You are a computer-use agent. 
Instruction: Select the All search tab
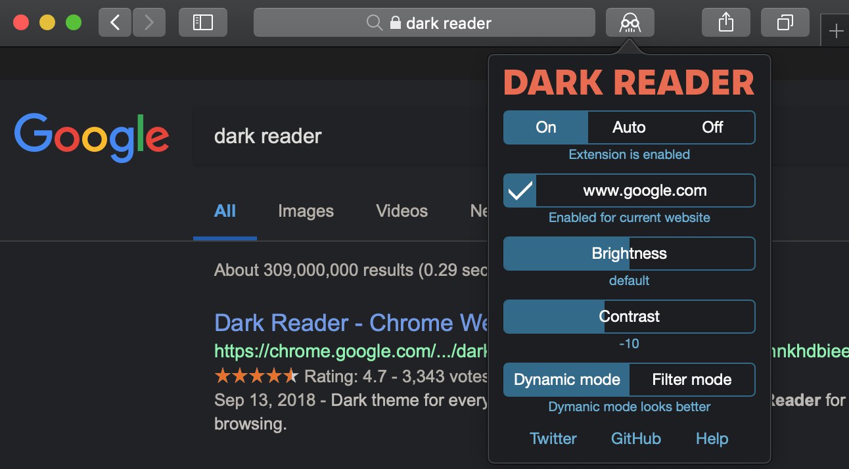point(225,211)
